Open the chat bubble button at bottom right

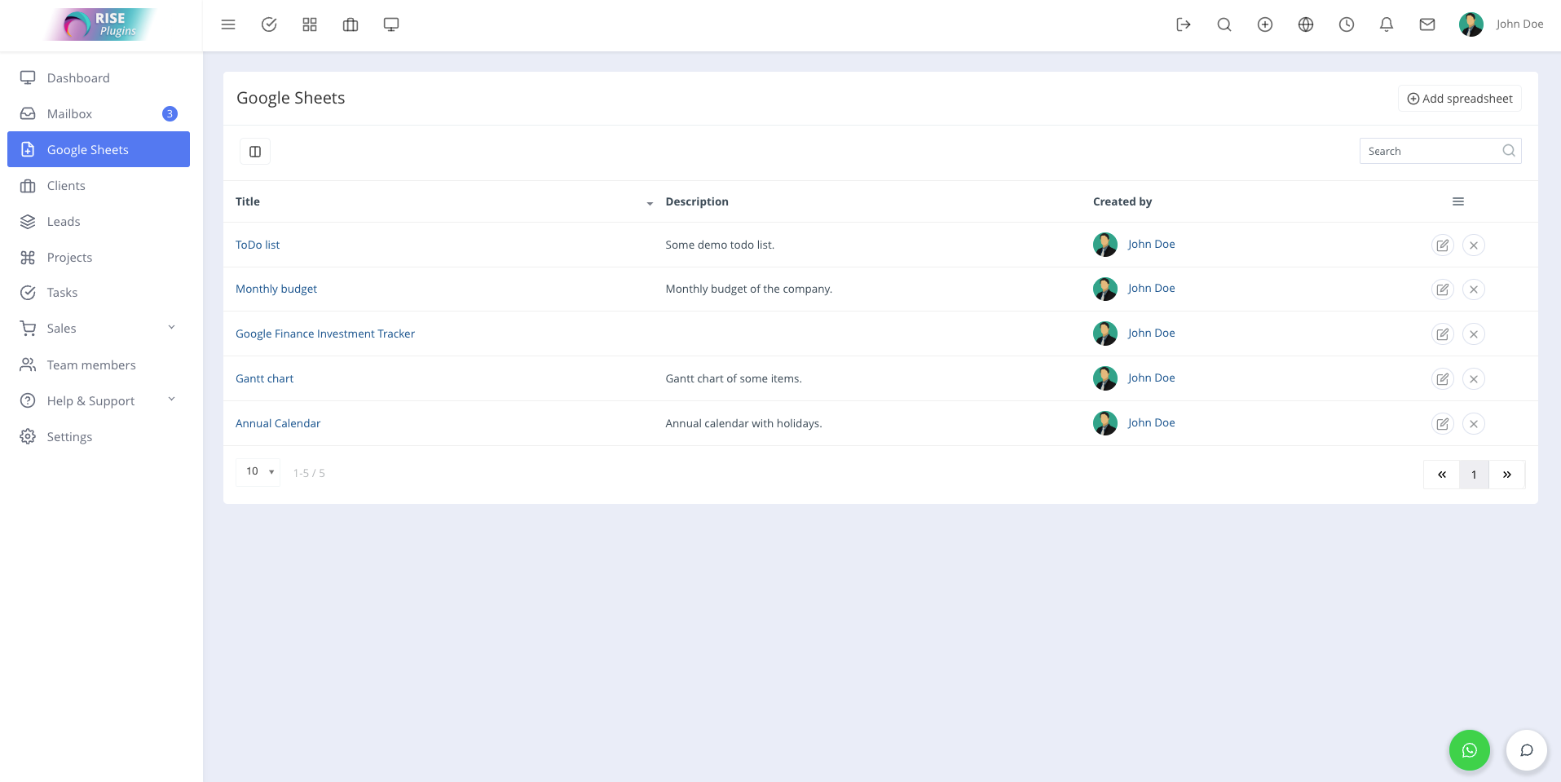[x=1527, y=750]
